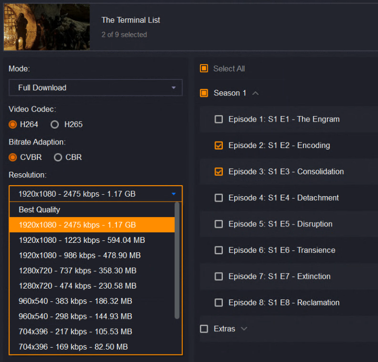Image resolution: width=378 pixels, height=362 pixels.
Task: Toggle the Select All checkbox
Action: point(204,69)
